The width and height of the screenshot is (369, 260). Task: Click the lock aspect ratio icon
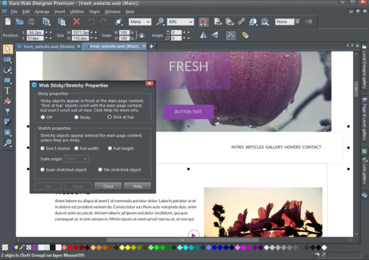tap(141, 36)
